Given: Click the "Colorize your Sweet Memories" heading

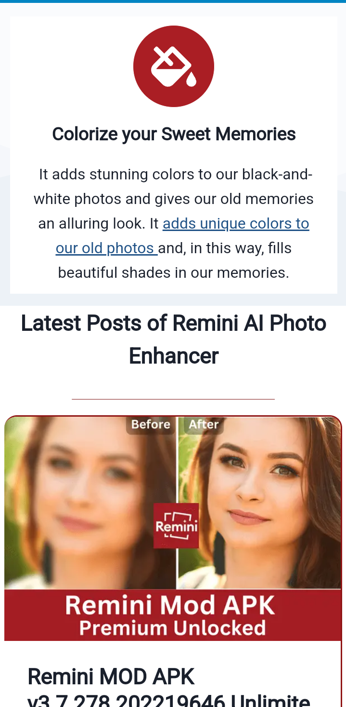Looking at the screenshot, I should (x=174, y=134).
